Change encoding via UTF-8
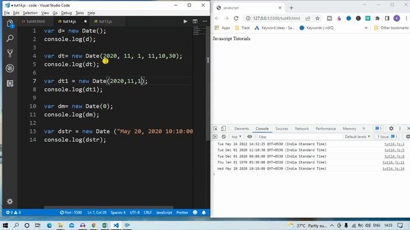 coord(135,213)
